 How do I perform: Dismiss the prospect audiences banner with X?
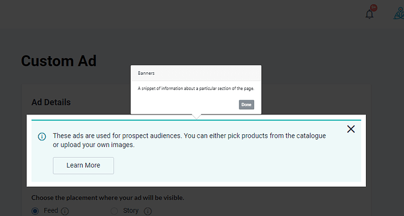(x=351, y=129)
